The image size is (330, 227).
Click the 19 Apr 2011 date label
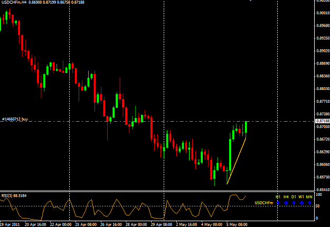(x=10, y=224)
